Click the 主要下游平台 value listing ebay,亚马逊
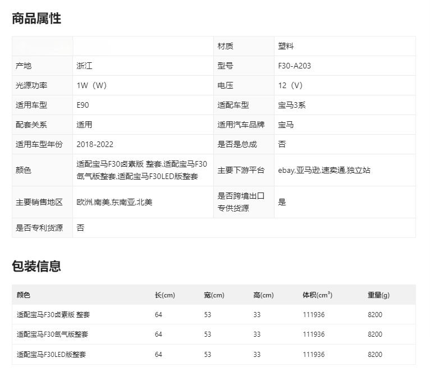The height and width of the screenshot is (376, 430). pos(324,170)
